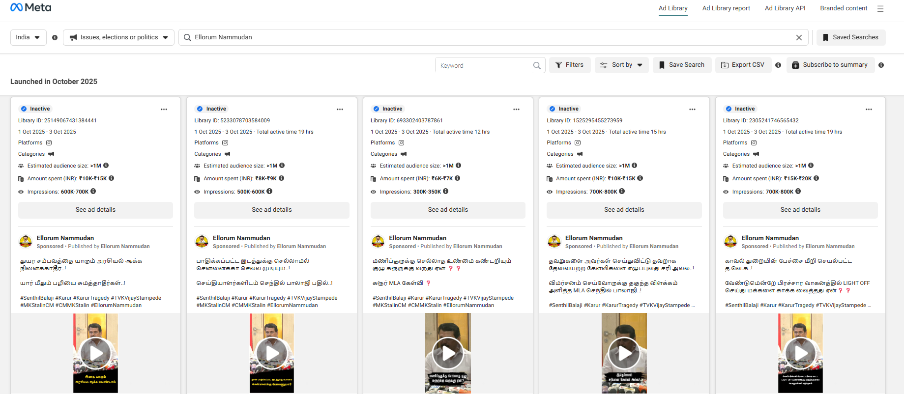Show info for first ad's amount spent

[112, 178]
